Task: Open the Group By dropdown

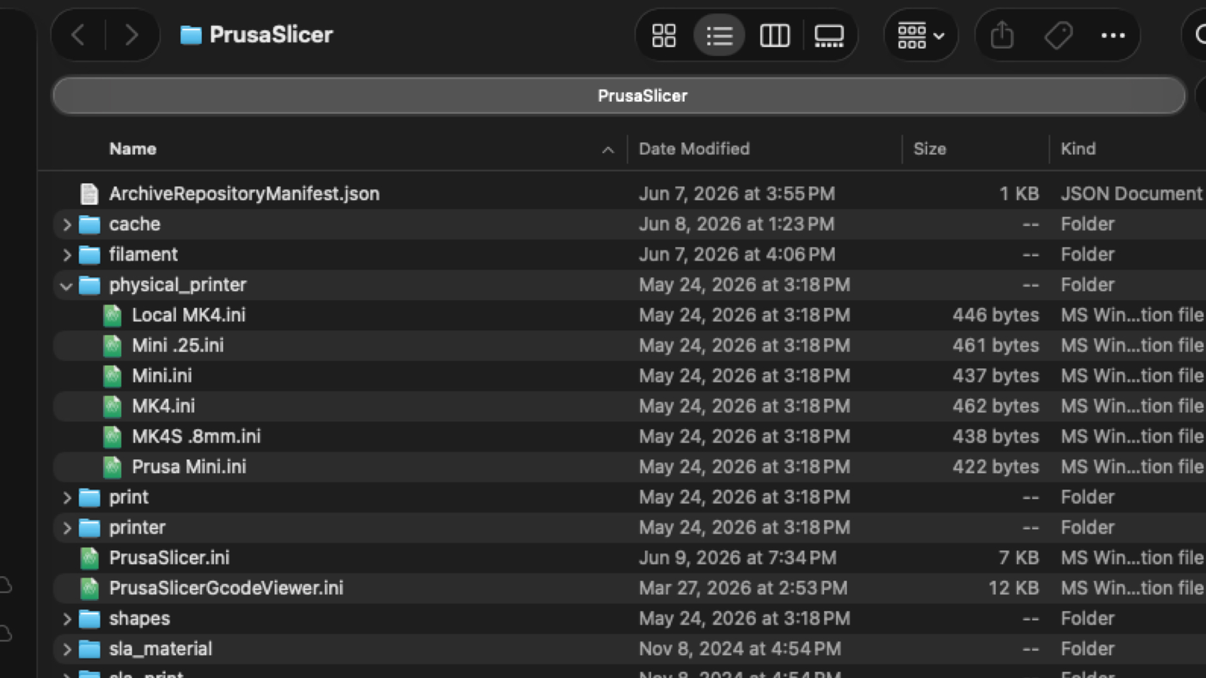Action: 921,35
